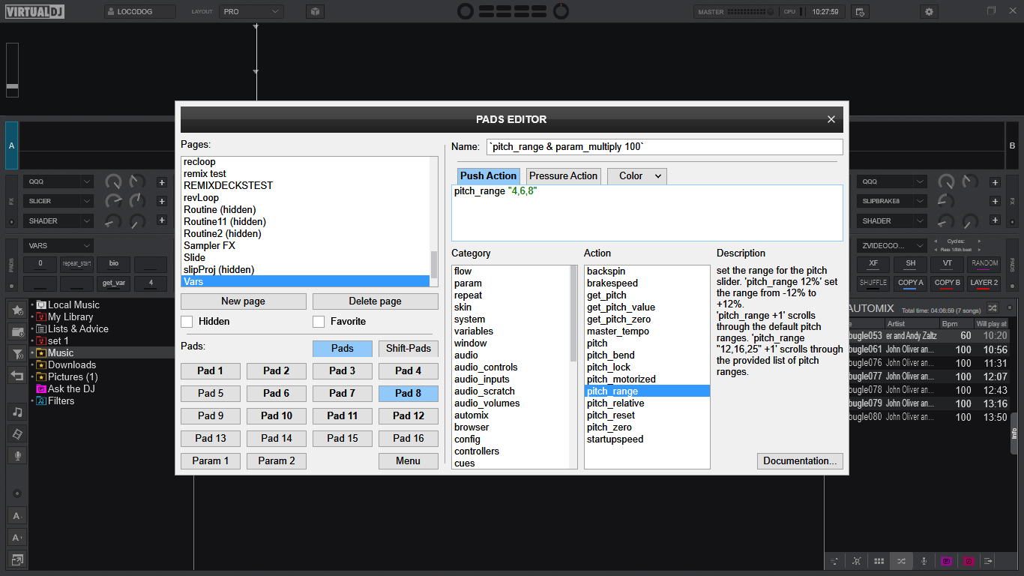Select the bottom bar shuffle automix icon

pyautogui.click(x=901, y=561)
